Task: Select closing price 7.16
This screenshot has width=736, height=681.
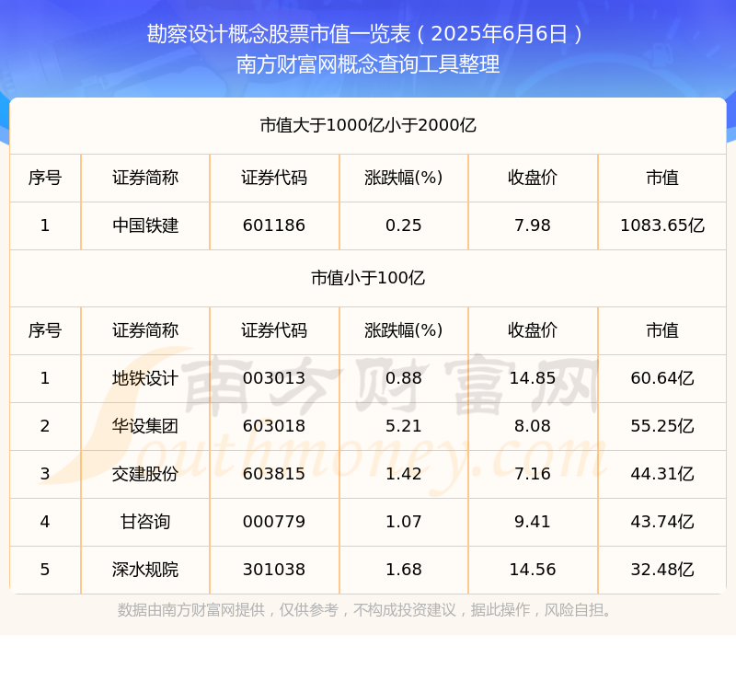Action: 533,474
